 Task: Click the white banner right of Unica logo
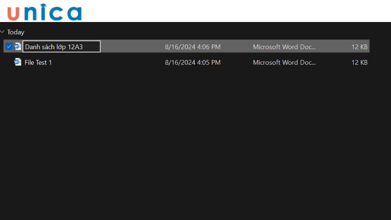(235, 11)
